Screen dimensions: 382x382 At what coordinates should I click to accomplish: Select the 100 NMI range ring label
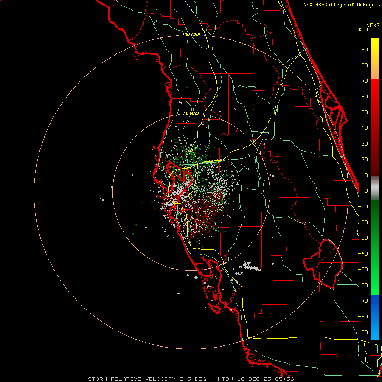(191, 34)
